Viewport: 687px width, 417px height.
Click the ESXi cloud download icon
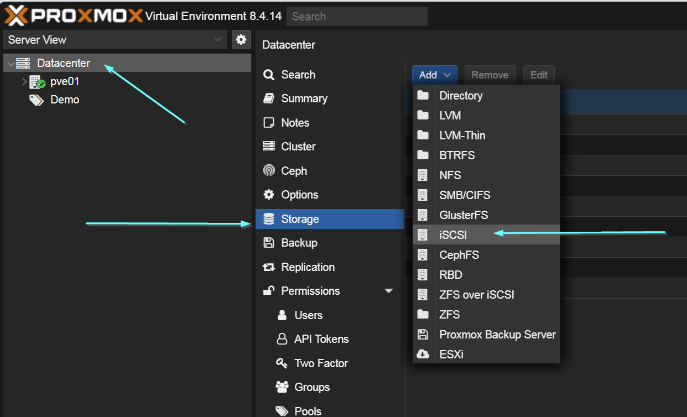pyautogui.click(x=423, y=355)
